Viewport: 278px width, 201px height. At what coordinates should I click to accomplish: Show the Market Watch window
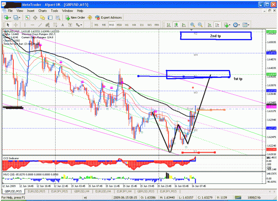[x=27, y=17]
